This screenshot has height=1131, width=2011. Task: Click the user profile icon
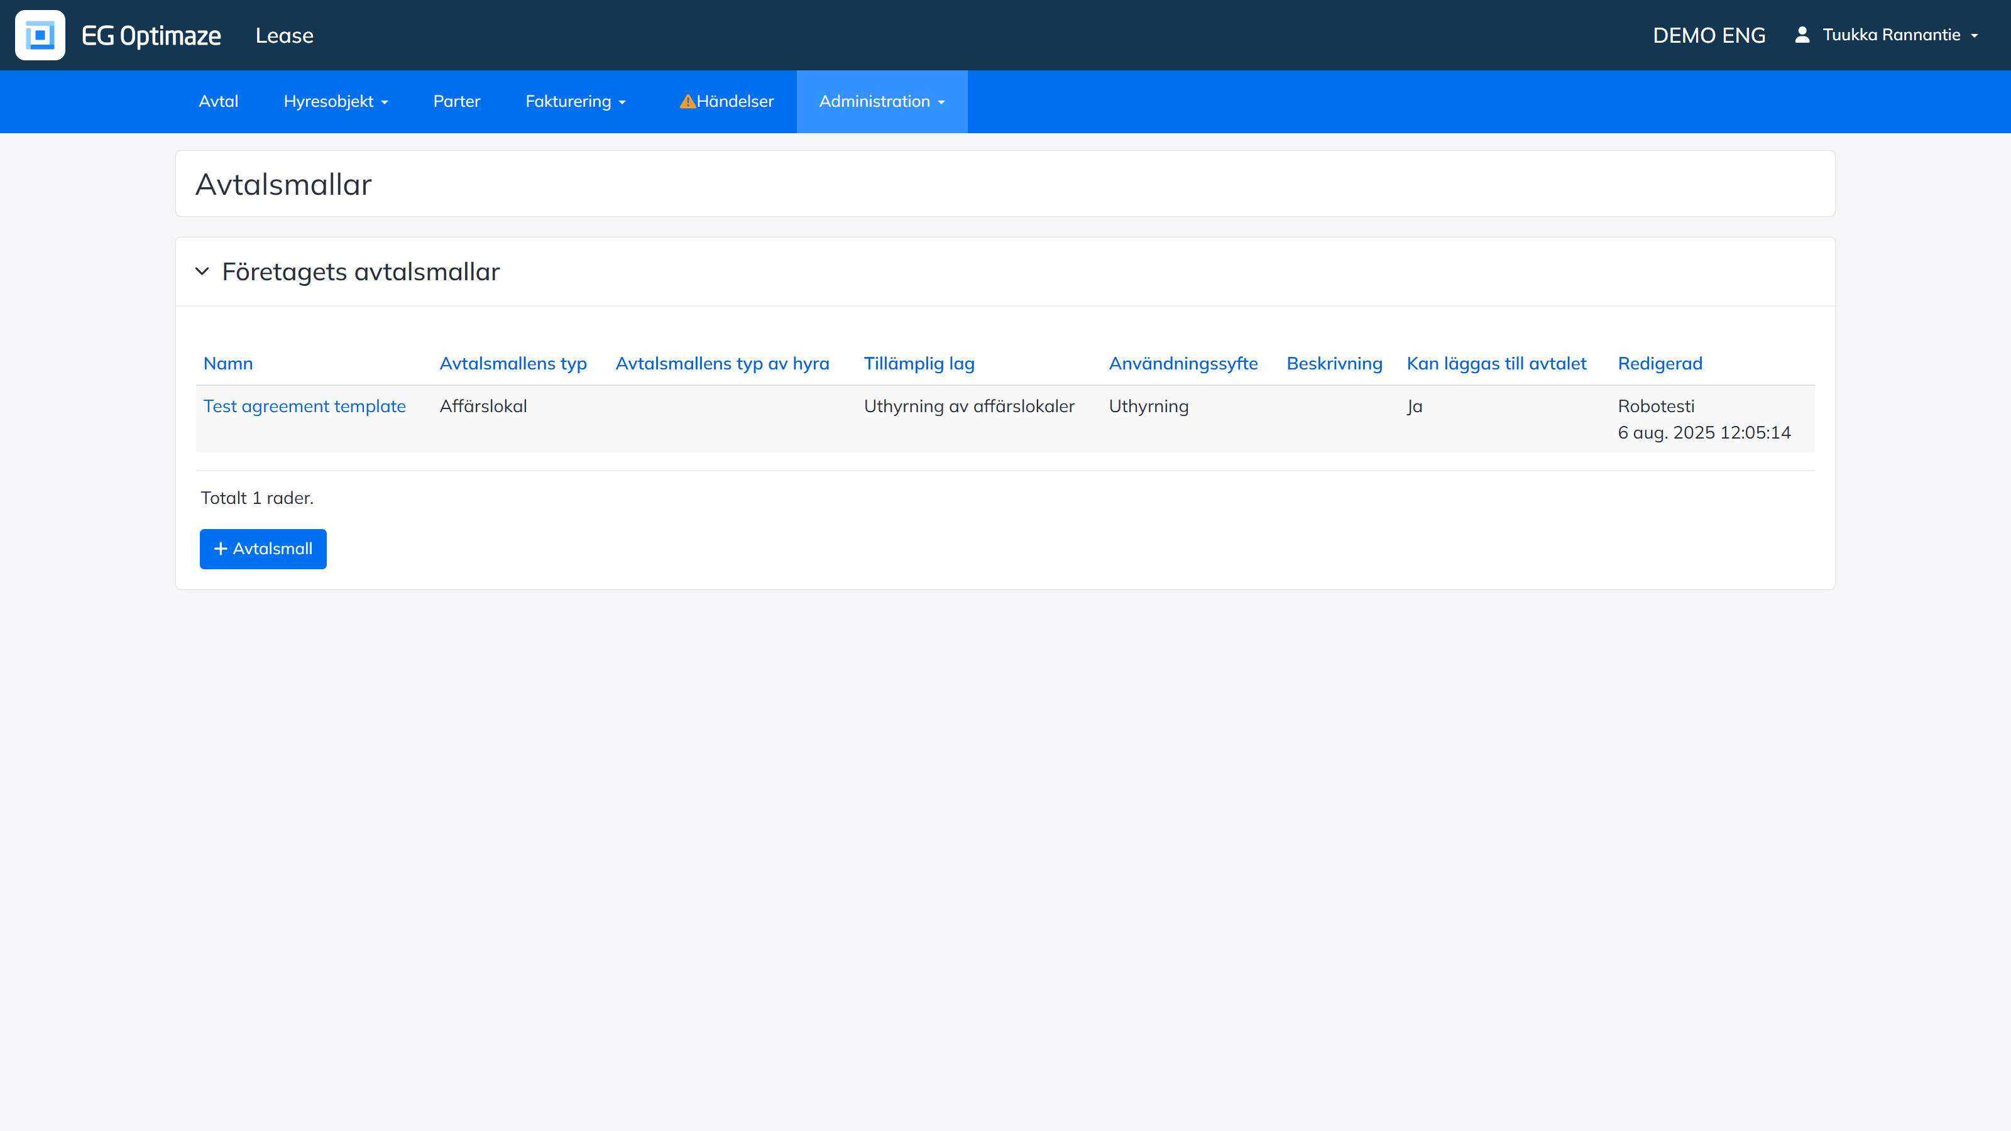[x=1802, y=35]
